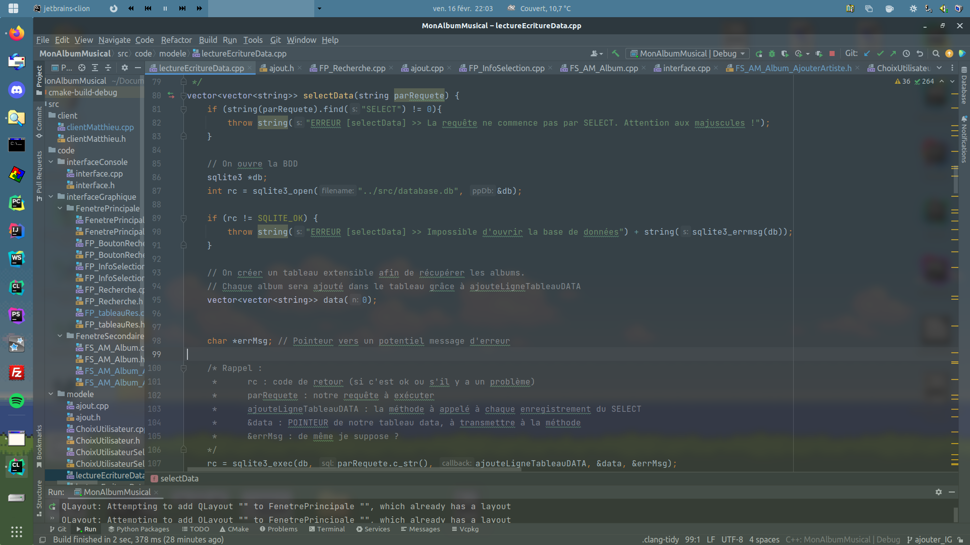Push commits with Git green arrow
Screen dimensions: 970x545
click(x=893, y=53)
